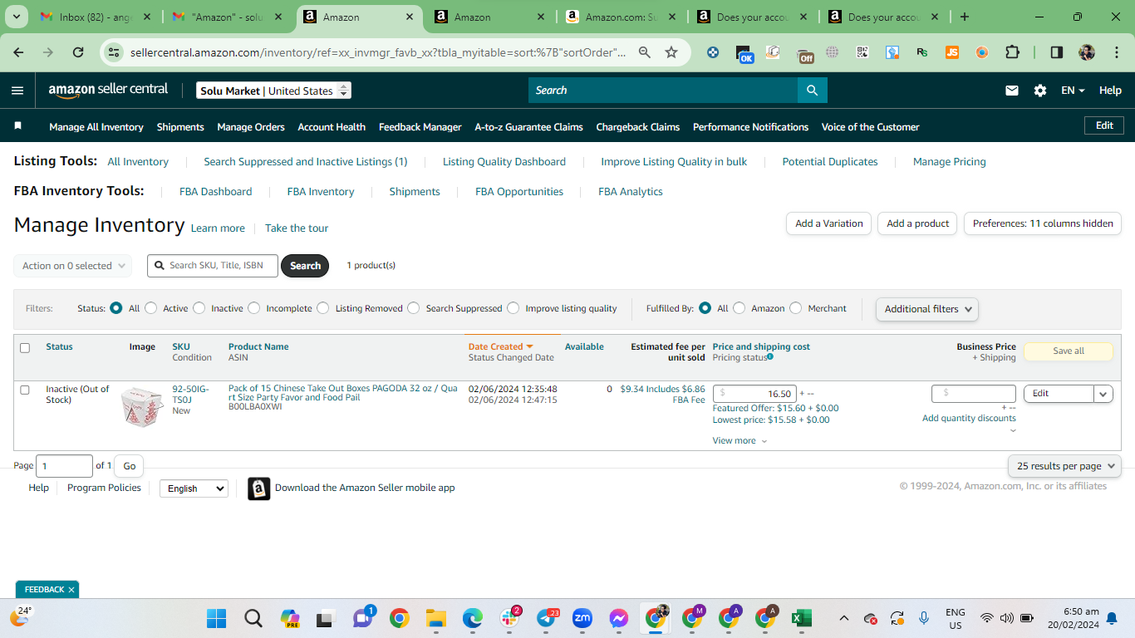Screen dimensions: 1135x638
Task: Click the Amazon Seller Central logo
Action: [108, 90]
